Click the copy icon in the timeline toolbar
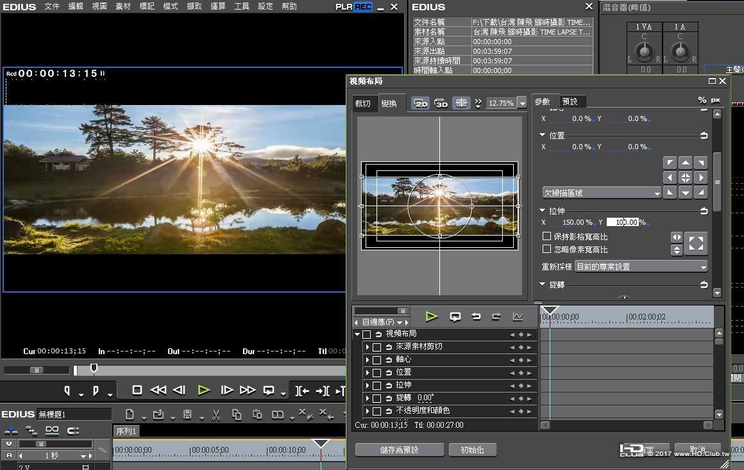The height and width of the screenshot is (470, 744). tap(237, 415)
